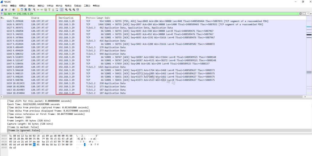Click the packet list minimap strip
This screenshot has height=156, width=312.
point(309,56)
